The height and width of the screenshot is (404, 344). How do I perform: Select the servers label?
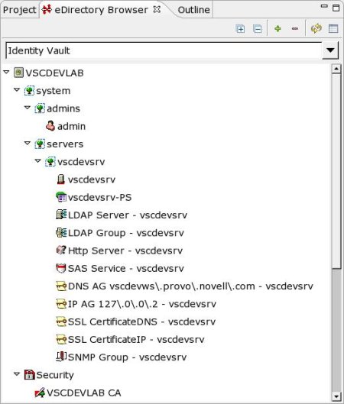pyautogui.click(x=65, y=144)
